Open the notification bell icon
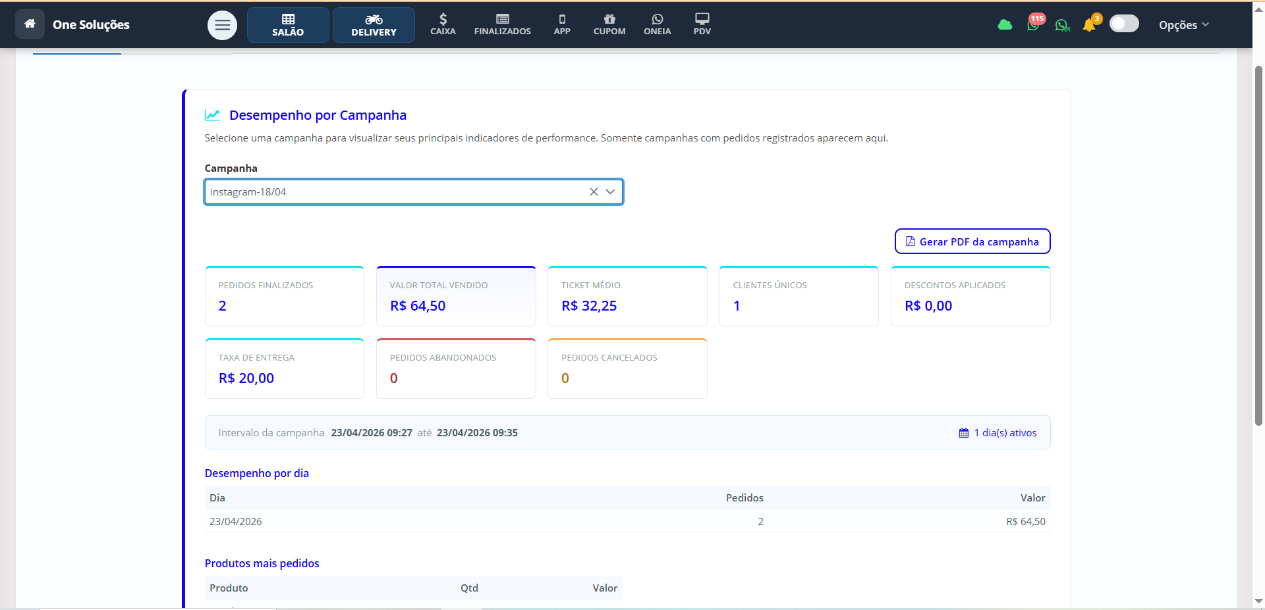This screenshot has height=610, width=1265. [1089, 25]
